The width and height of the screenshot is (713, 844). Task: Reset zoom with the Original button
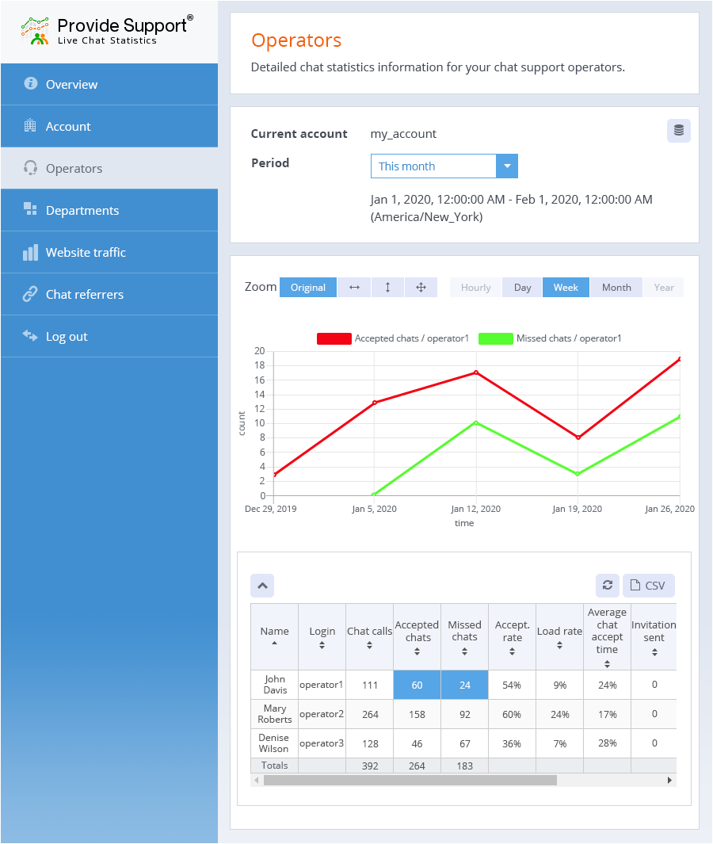pos(307,288)
